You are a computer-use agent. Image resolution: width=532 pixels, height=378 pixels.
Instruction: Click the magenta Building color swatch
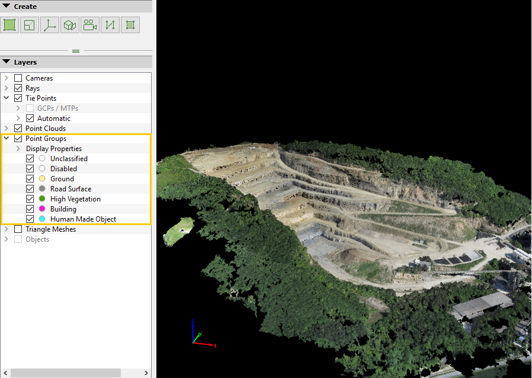click(x=42, y=209)
